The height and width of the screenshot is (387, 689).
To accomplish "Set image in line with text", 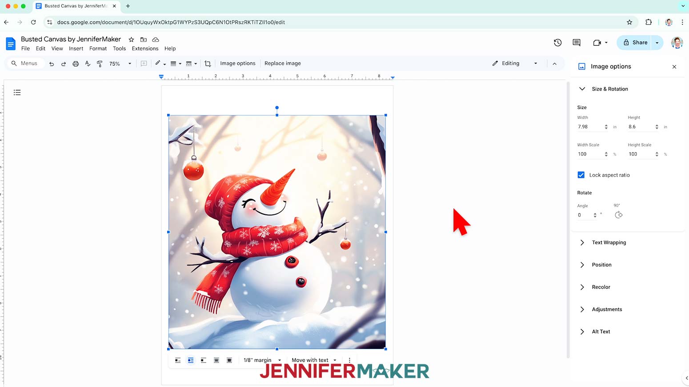I will 178,360.
